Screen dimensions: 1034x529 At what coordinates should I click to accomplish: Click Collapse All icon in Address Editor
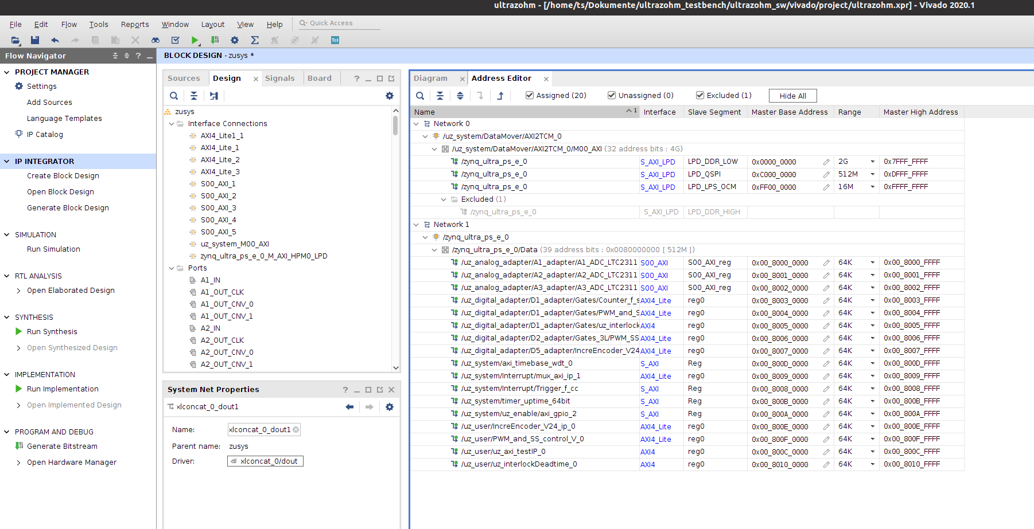point(440,96)
